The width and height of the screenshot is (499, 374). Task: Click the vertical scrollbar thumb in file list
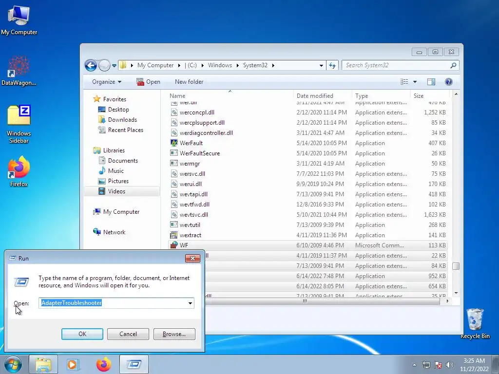(456, 266)
